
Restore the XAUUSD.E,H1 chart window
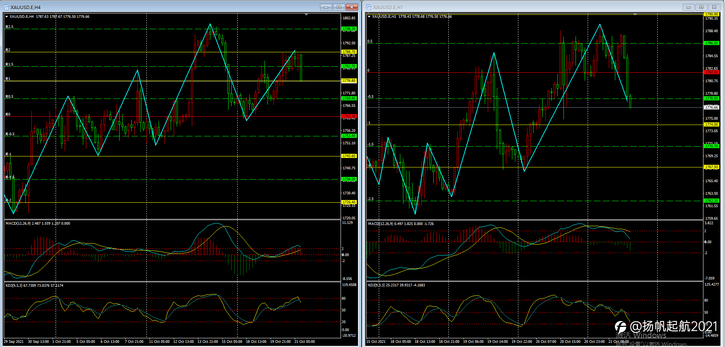tap(701, 7)
